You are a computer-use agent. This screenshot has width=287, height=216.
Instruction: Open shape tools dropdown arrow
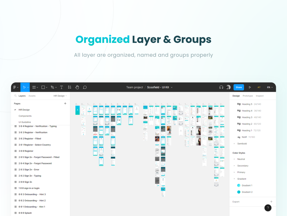pyautogui.click(x=47, y=87)
